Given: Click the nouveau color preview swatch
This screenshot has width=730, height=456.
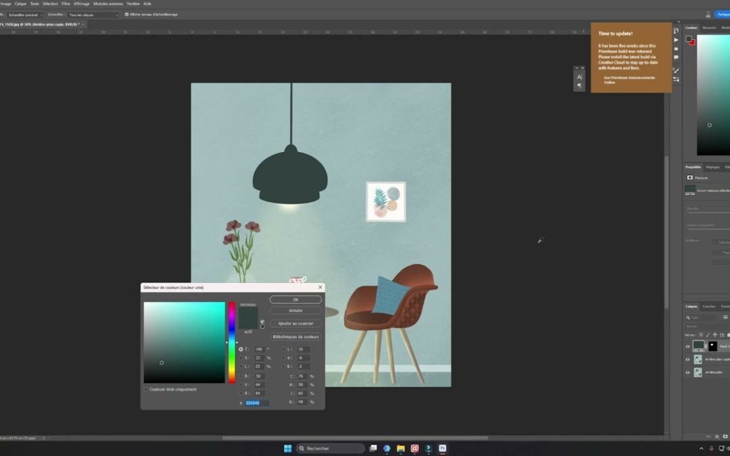Looking at the screenshot, I should 248,313.
